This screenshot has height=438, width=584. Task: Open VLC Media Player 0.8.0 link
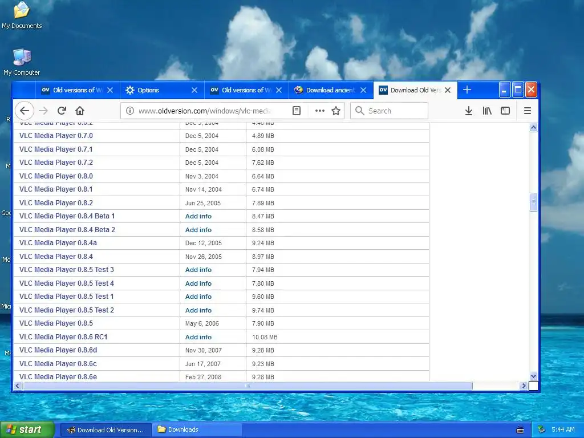click(56, 176)
